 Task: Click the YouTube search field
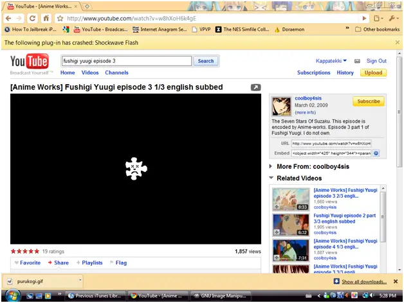(127, 61)
